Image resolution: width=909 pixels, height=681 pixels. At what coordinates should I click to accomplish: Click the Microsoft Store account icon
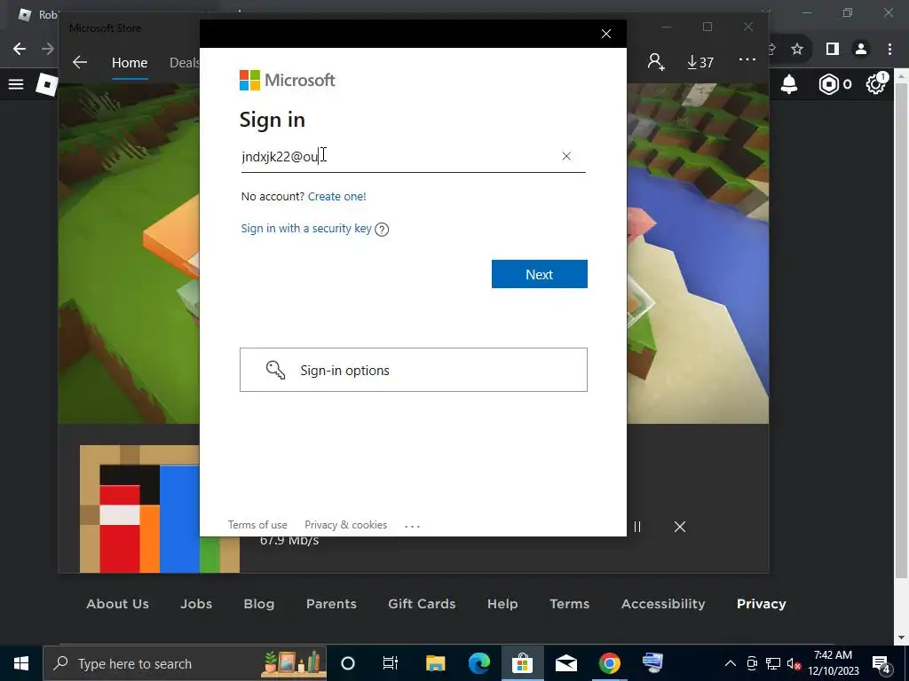[656, 62]
